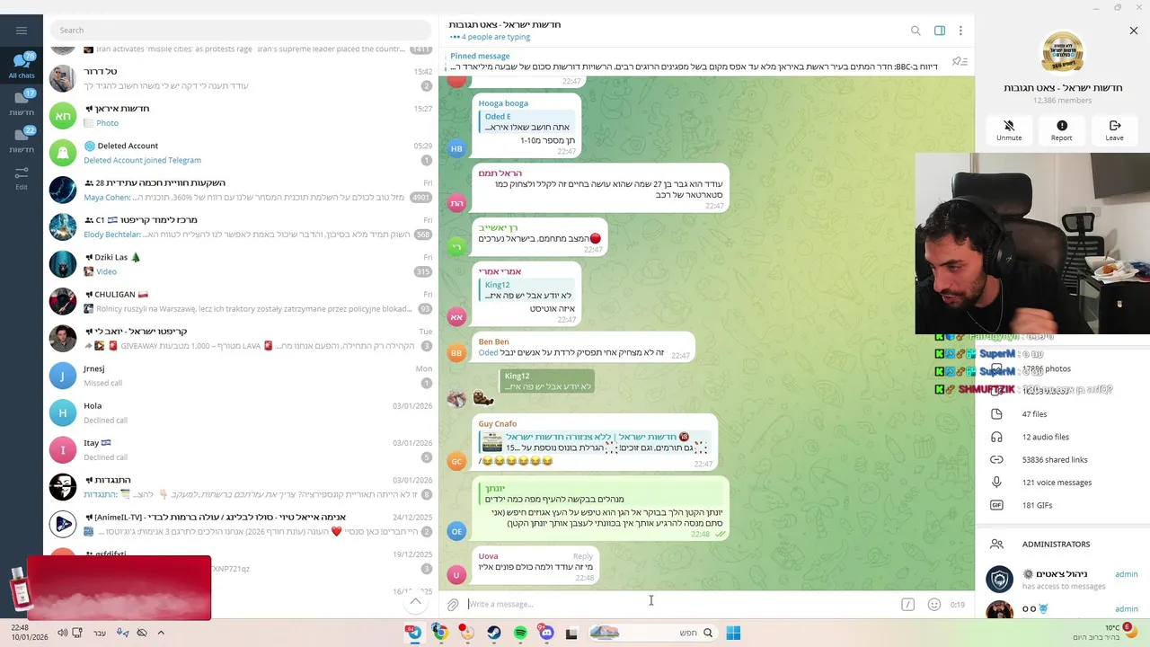This screenshot has height=647, width=1150.
Task: Click the Administrators section header
Action: (1056, 544)
